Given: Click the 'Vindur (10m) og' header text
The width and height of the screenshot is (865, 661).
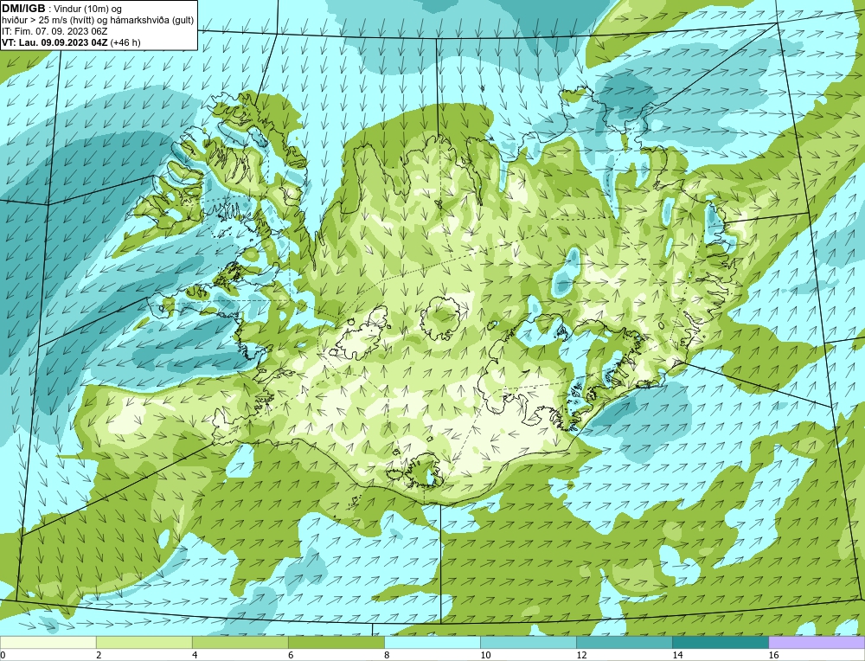Looking at the screenshot, I should (87, 9).
